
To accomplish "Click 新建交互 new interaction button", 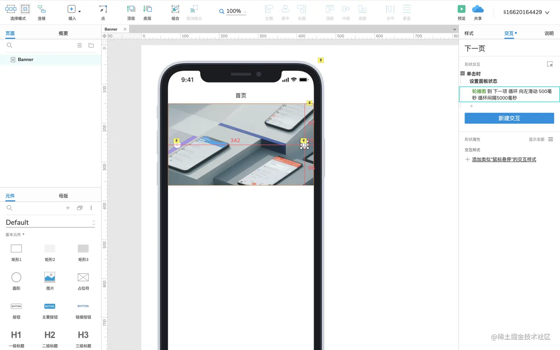I will pyautogui.click(x=509, y=118).
